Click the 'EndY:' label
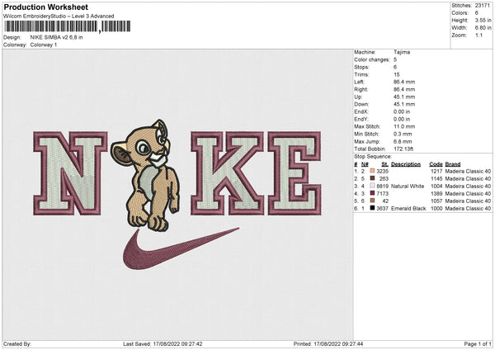 [x=361, y=119]
